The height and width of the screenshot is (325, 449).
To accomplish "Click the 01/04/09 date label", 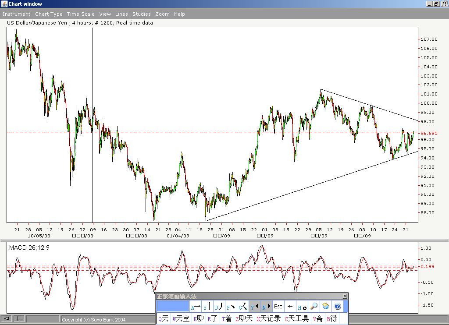I will [178, 236].
